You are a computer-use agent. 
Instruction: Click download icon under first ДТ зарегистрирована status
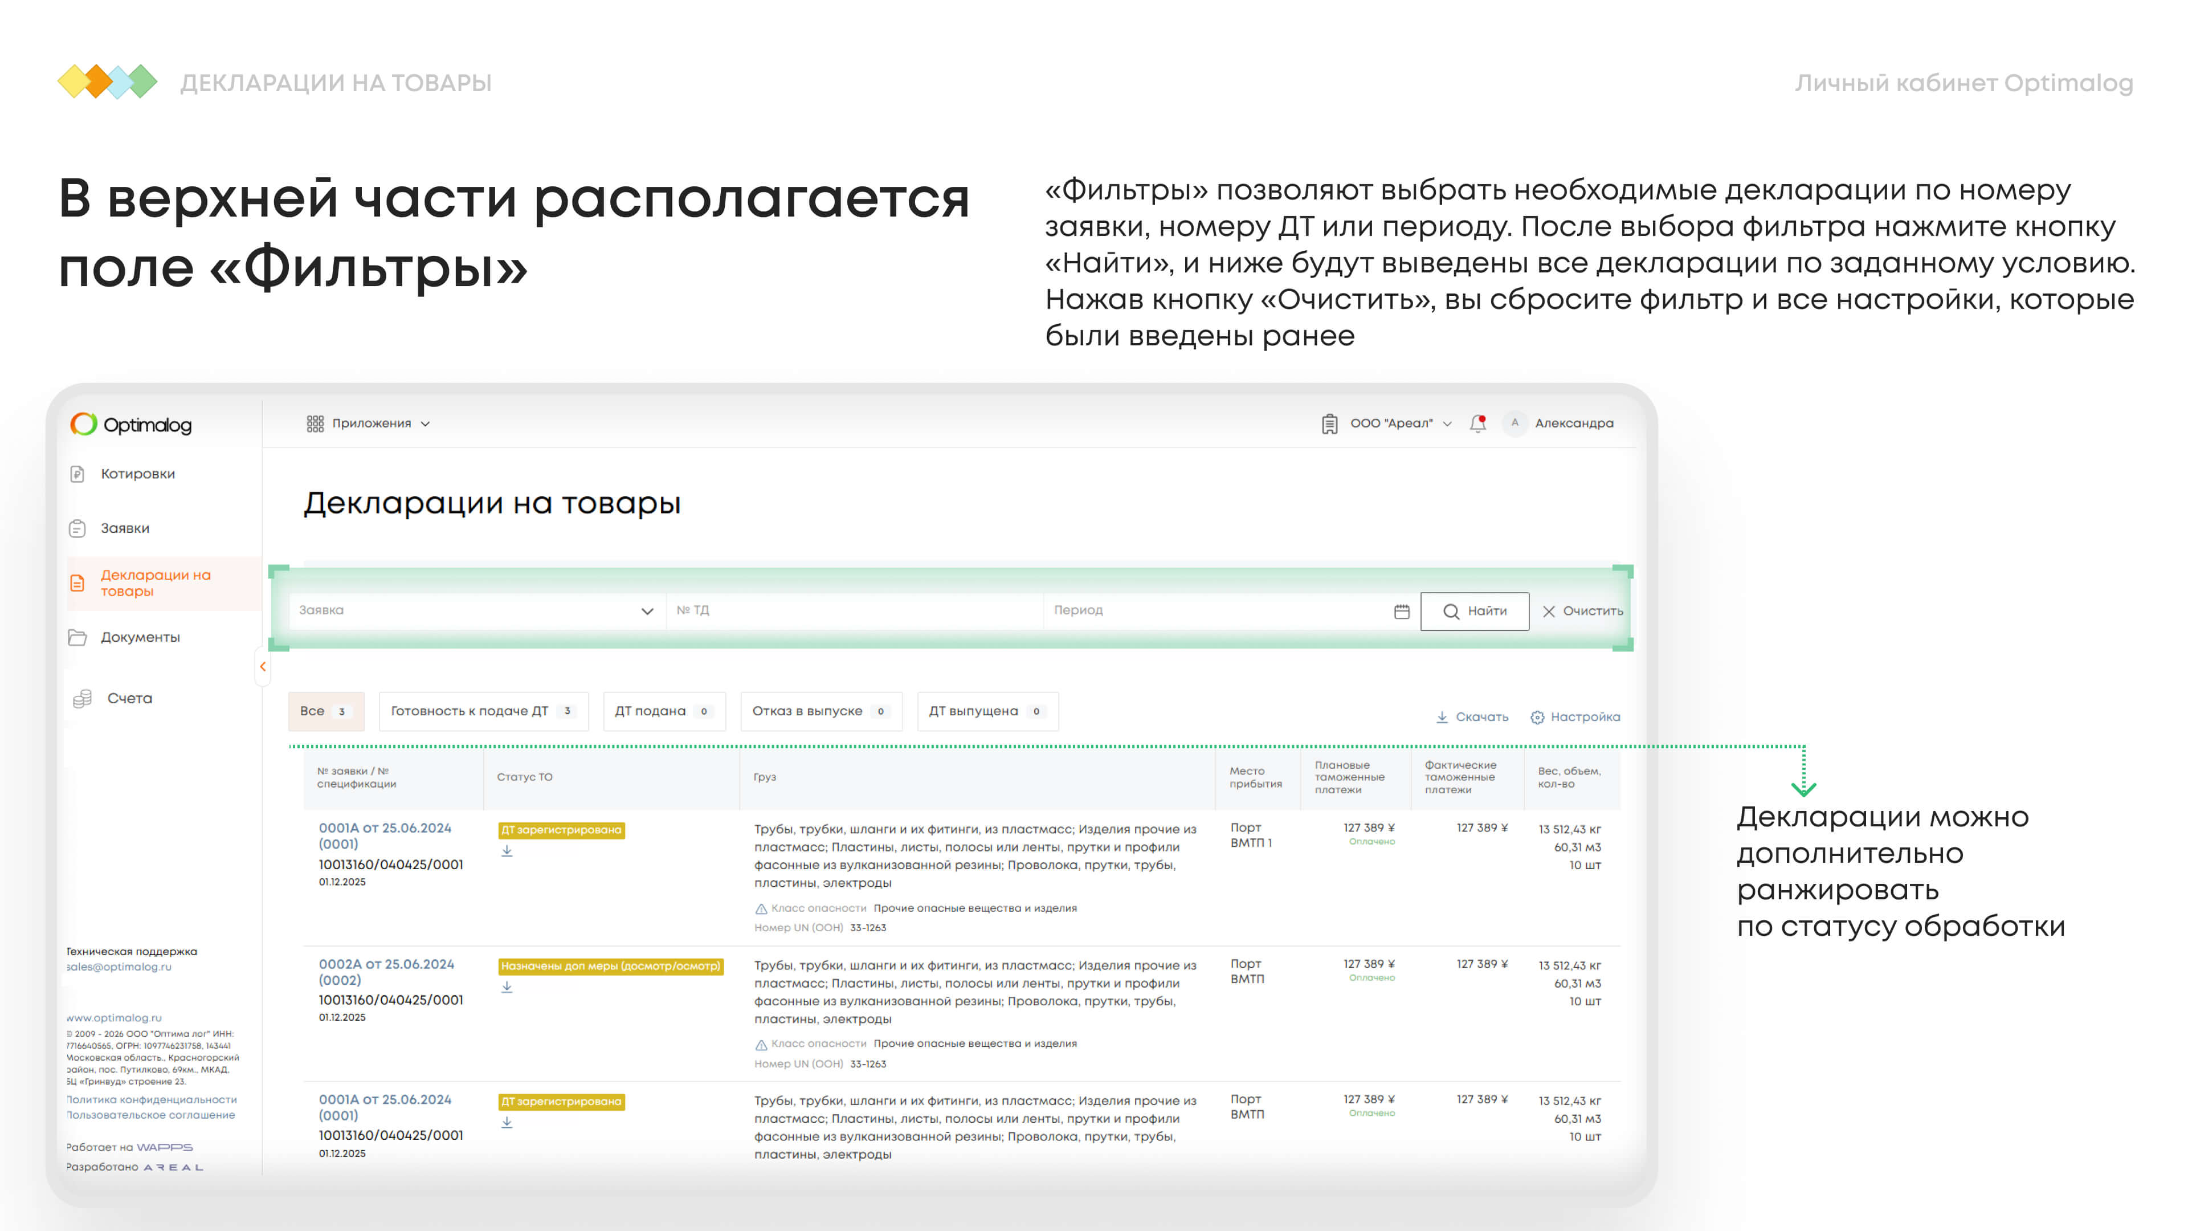click(507, 851)
